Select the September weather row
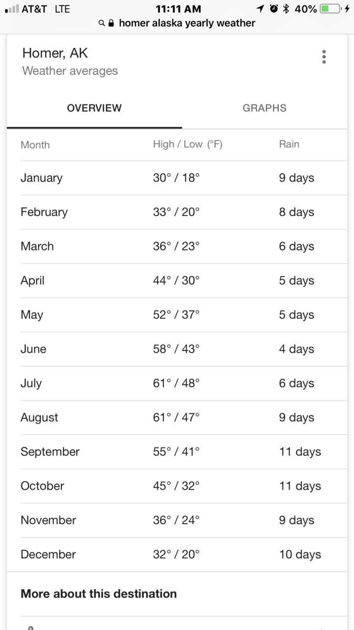 184,452
